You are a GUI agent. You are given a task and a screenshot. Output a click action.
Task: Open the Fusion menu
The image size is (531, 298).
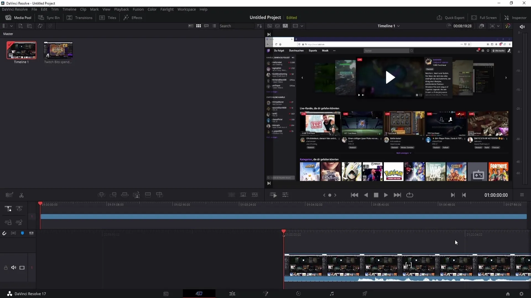[138, 9]
